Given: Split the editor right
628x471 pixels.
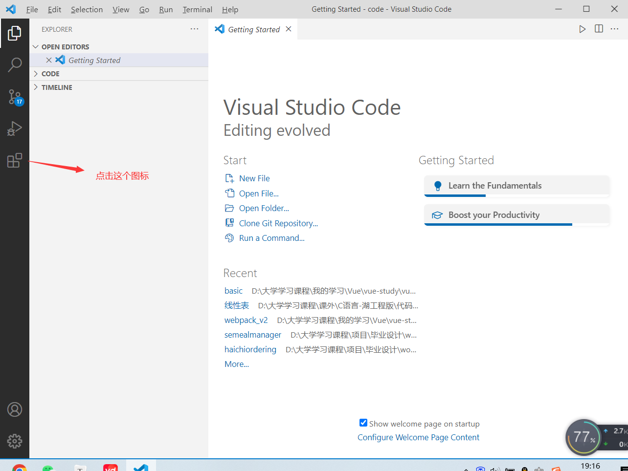Looking at the screenshot, I should point(599,29).
